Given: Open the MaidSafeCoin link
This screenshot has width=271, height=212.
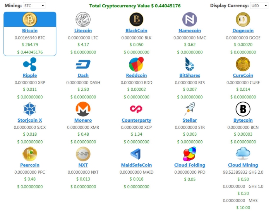Looking at the screenshot, I should pos(136,165).
